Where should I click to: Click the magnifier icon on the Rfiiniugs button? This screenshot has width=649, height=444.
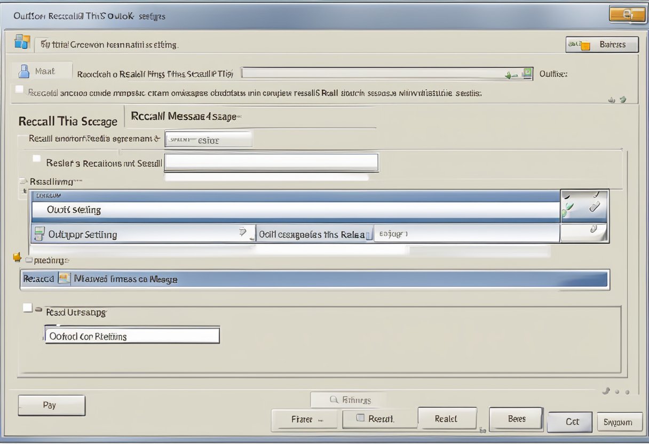[334, 399]
